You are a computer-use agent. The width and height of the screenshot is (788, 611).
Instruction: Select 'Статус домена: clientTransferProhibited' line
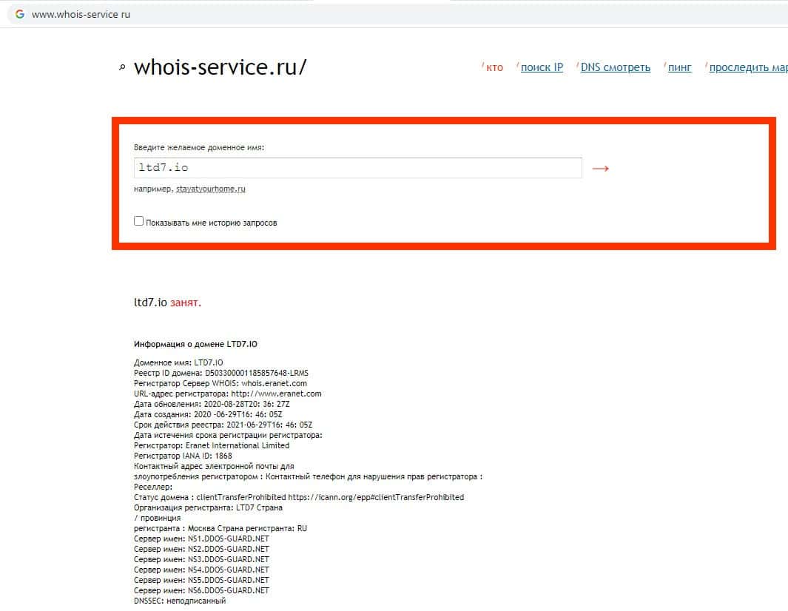pos(299,497)
